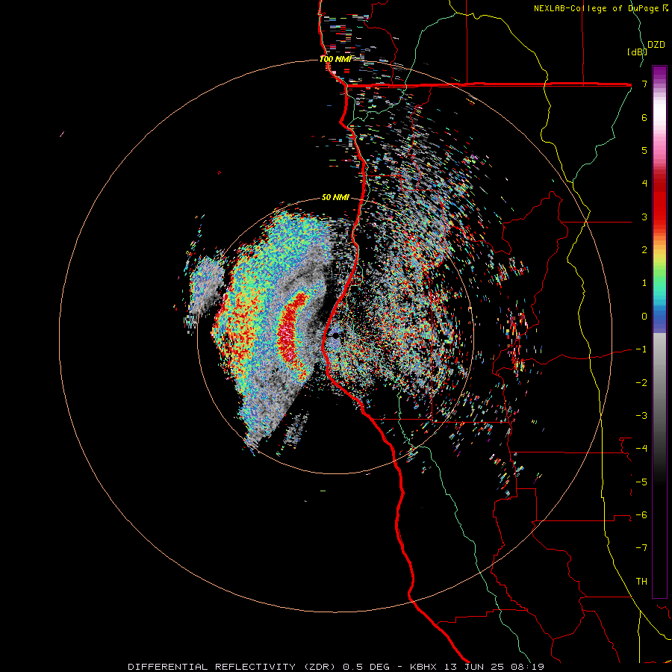Select the -4 value on color scale

click(x=641, y=448)
